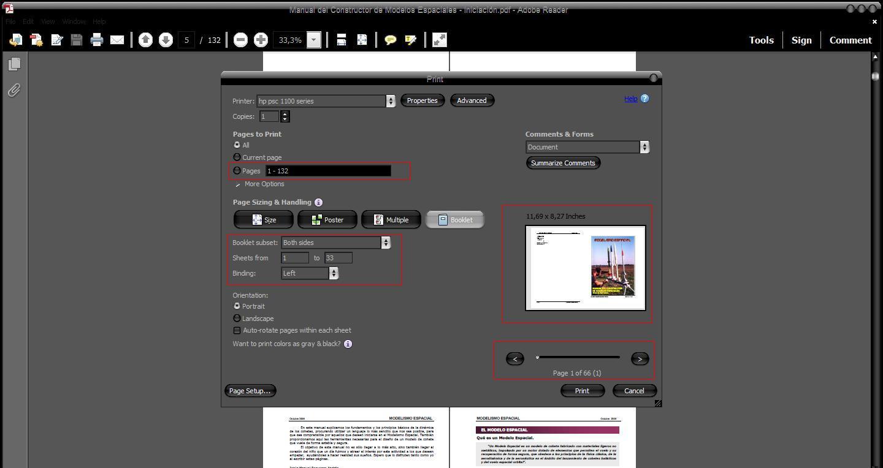The height and width of the screenshot is (468, 883).
Task: Click the Advanced print button
Action: pos(472,100)
